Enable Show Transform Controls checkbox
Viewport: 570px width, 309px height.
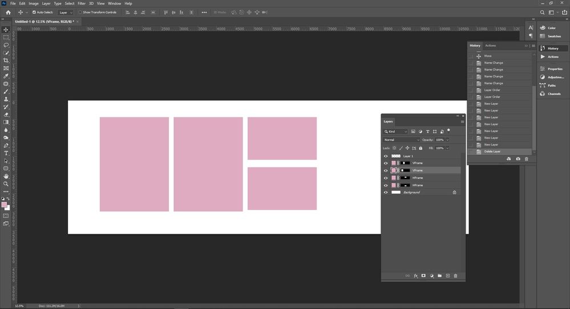pyautogui.click(x=80, y=13)
